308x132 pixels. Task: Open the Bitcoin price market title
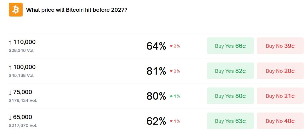point(77,10)
